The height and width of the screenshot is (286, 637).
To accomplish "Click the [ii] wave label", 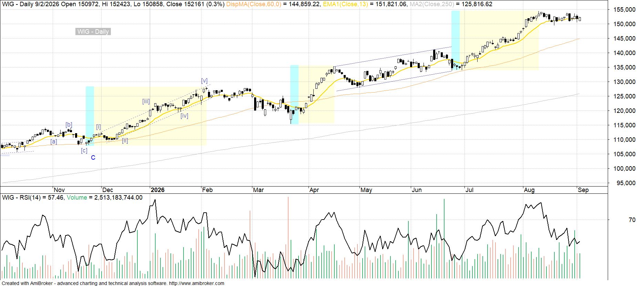I will (125, 140).
